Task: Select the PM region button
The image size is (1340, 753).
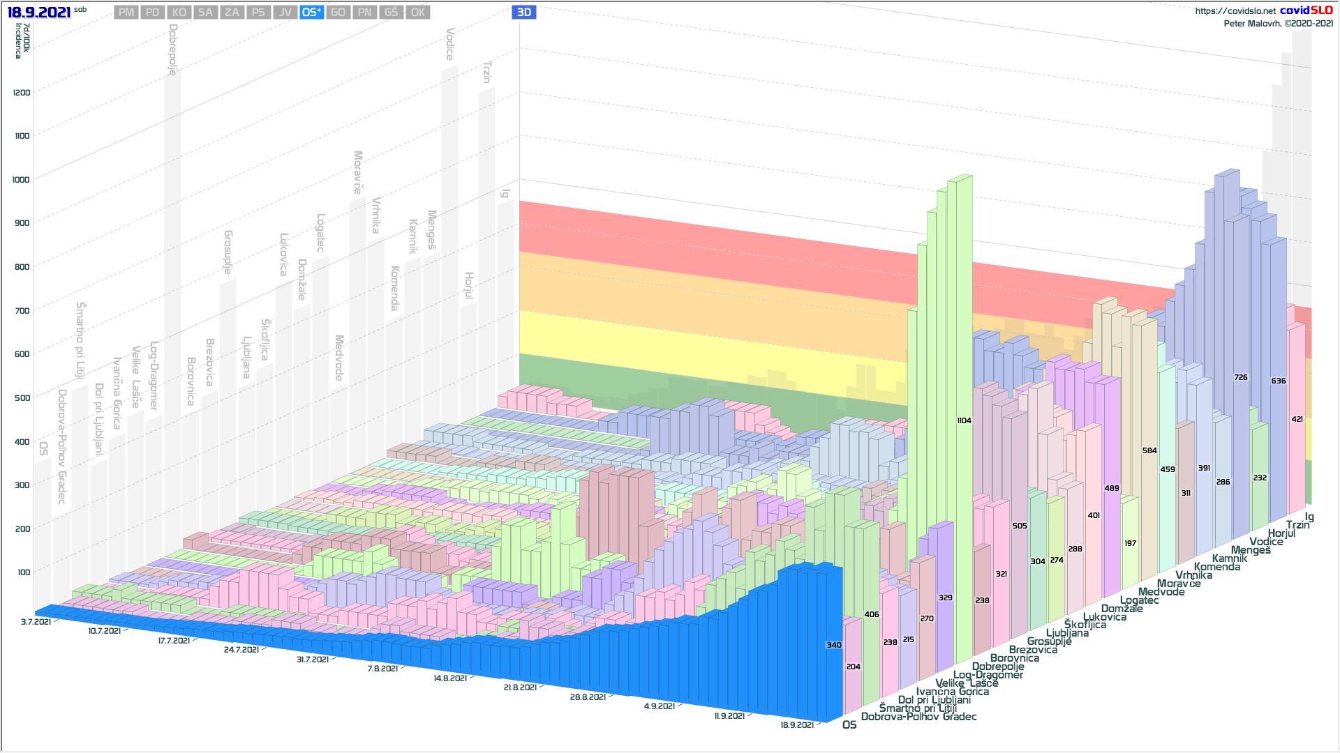Action: pyautogui.click(x=126, y=13)
